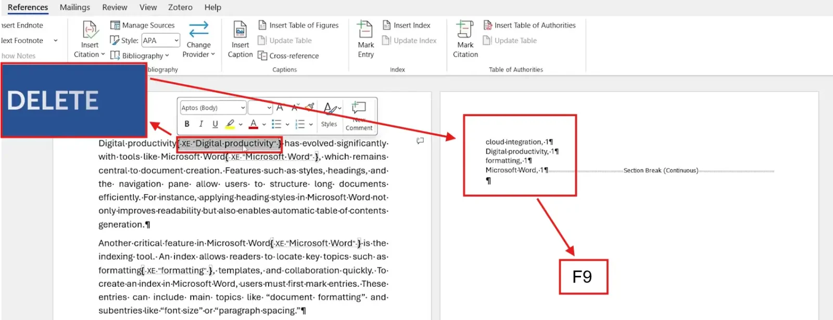Switch to the Review tab

click(115, 7)
